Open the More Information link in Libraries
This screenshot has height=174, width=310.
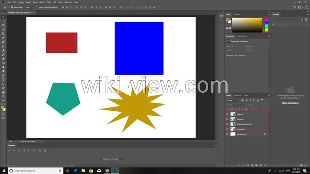point(290,103)
